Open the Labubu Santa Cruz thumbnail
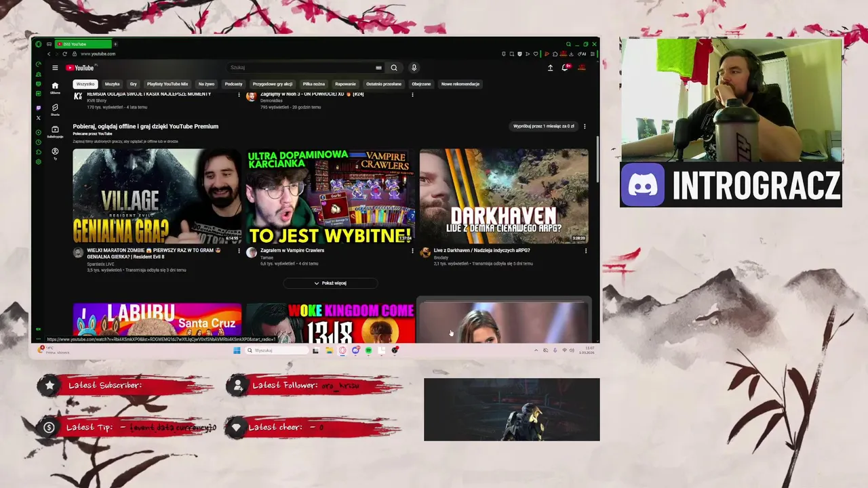This screenshot has height=488, width=868. tap(157, 323)
